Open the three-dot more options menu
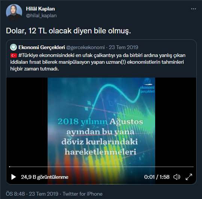 point(193,9)
